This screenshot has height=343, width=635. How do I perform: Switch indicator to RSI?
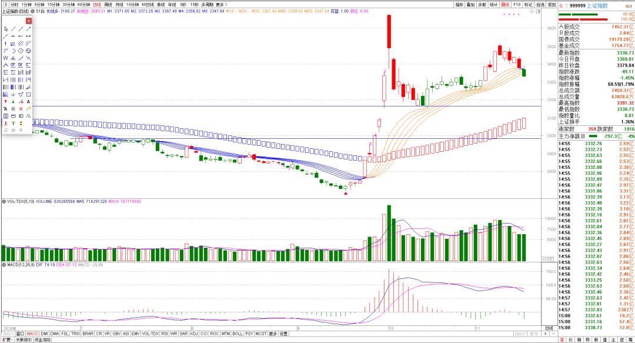pos(165,334)
